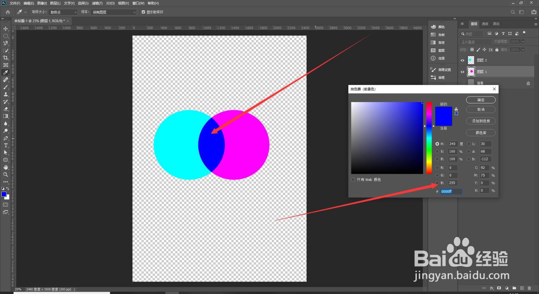Image resolution: width=539 pixels, height=294 pixels.
Task: Open the blend mode dropdown 正片叠底
Action: tap(475, 42)
